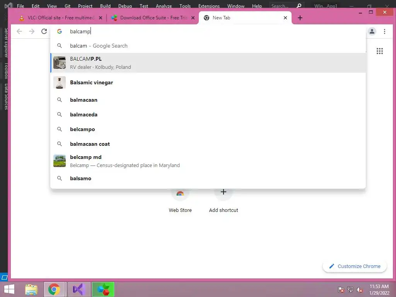Open Visual Studio Window menu
Screen dimensions: 396x297
pyautogui.click(x=236, y=6)
